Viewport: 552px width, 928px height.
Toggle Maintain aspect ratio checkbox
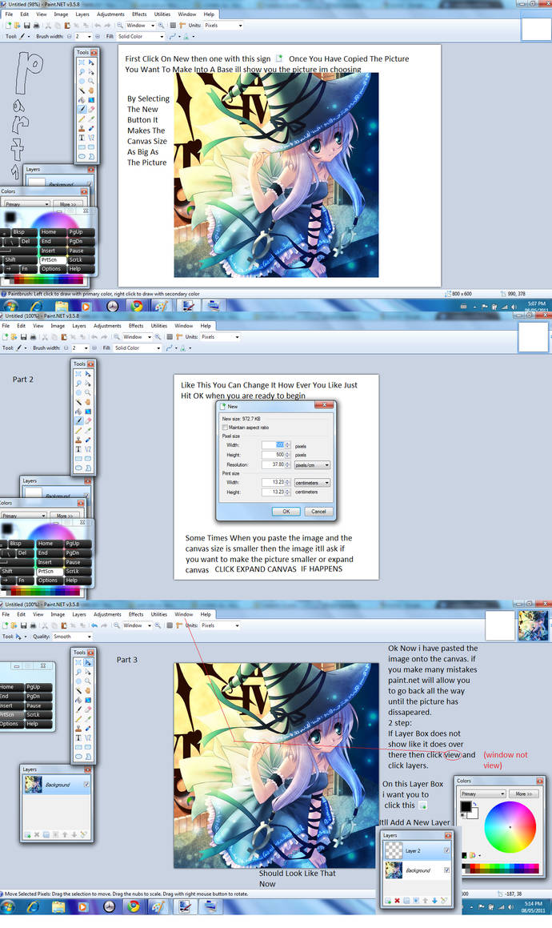[225, 428]
